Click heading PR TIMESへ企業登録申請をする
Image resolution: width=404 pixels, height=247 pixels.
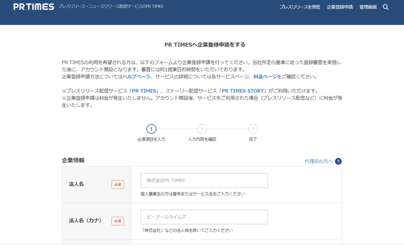click(x=205, y=44)
